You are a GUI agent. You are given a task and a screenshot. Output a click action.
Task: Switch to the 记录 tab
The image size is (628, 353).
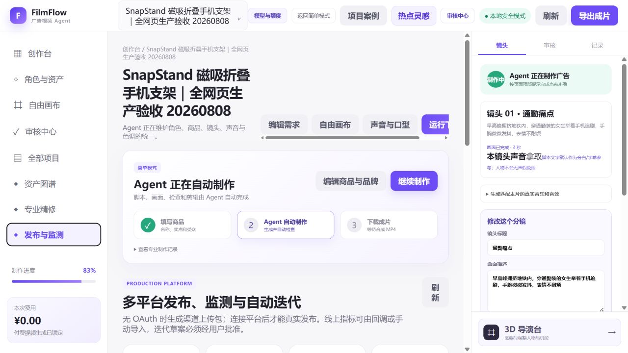click(x=597, y=45)
